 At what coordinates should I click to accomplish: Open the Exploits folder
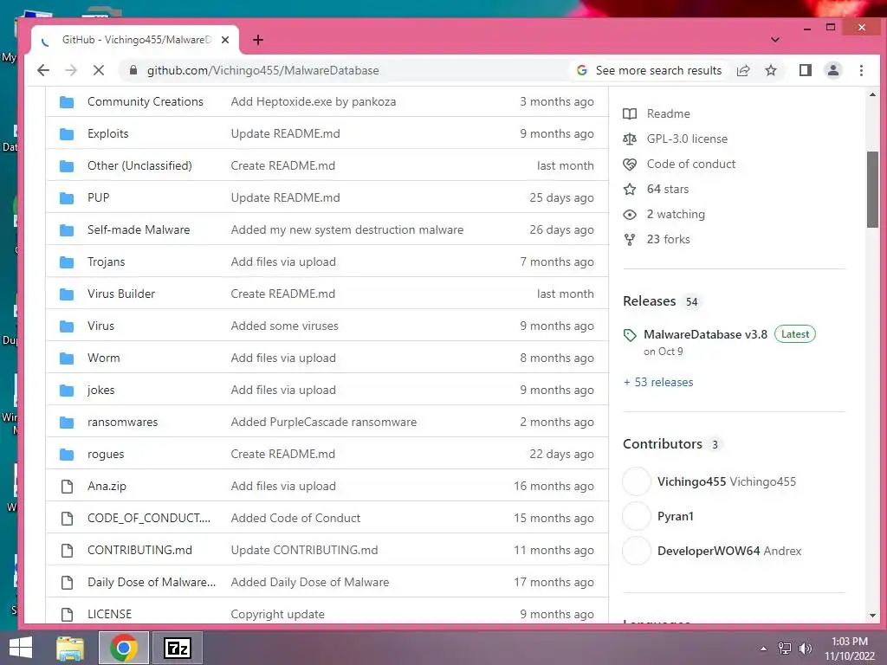(108, 133)
